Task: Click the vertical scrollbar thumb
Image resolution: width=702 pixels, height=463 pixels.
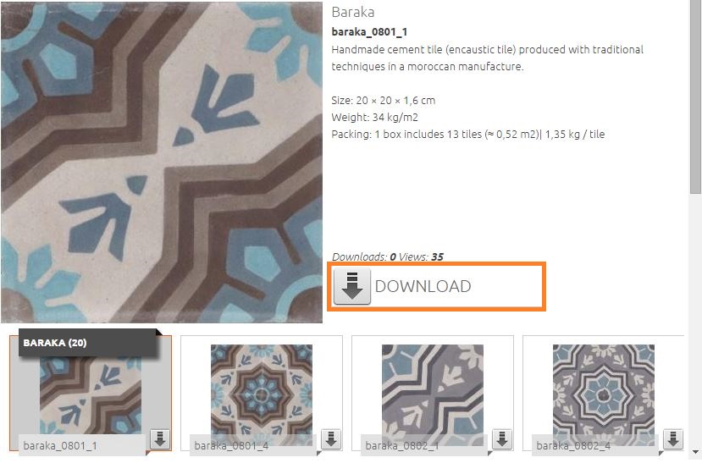Action: [695, 96]
